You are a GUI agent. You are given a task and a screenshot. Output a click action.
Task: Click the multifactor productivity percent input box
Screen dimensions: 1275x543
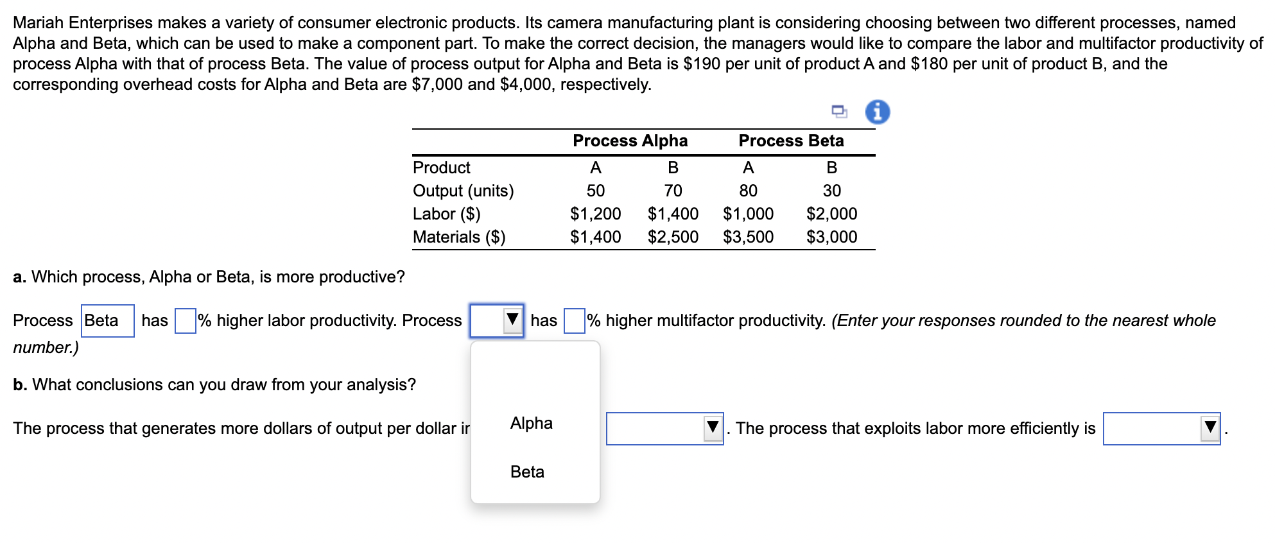click(574, 321)
